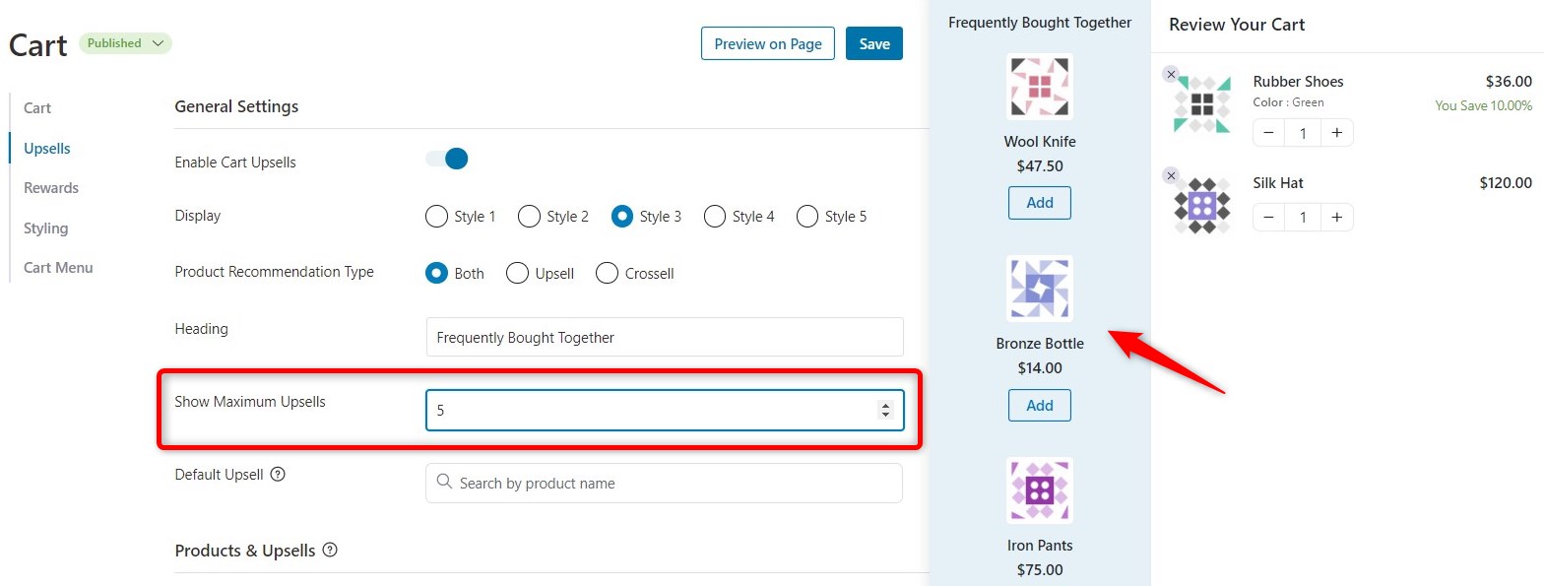
Task: Decrease Silk Hat quantity with minus icon
Action: point(1268,217)
